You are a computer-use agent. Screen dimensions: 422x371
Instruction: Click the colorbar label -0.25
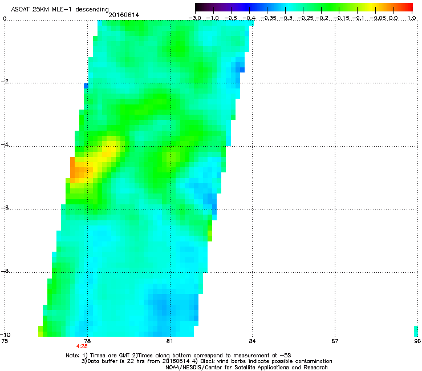306,18
